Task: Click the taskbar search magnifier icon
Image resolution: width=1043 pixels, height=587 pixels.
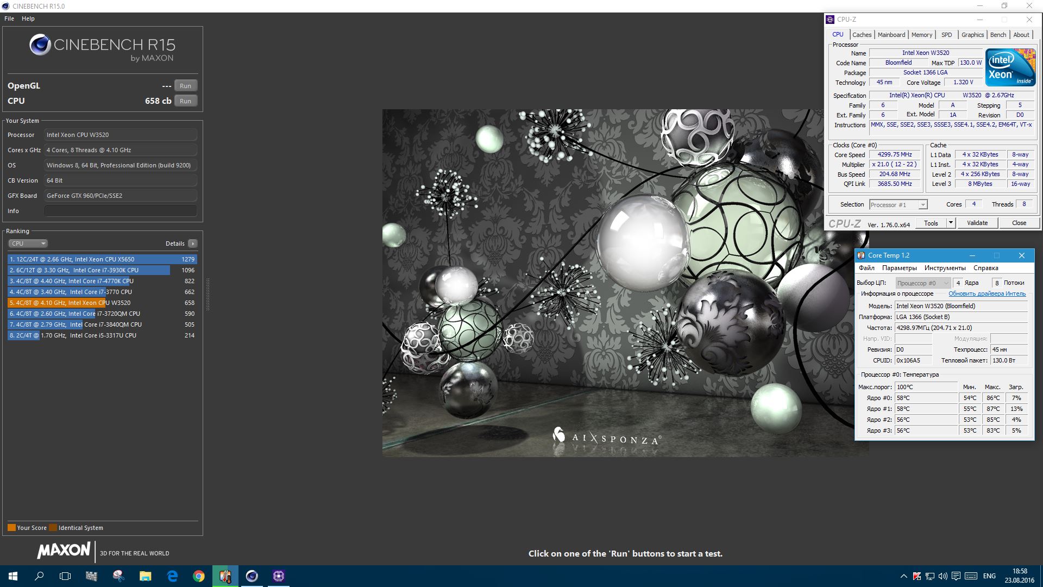Action: click(39, 576)
